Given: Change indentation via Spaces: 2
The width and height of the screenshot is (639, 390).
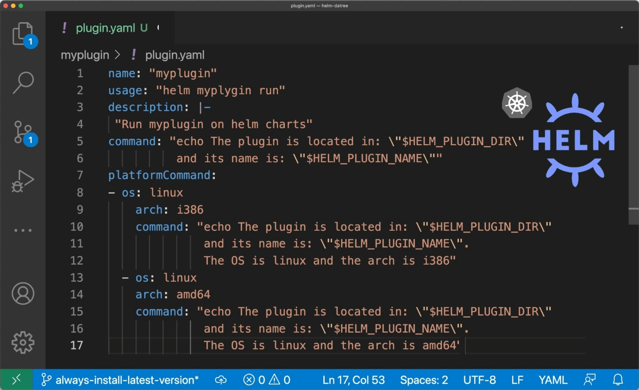Looking at the screenshot, I should [x=424, y=380].
